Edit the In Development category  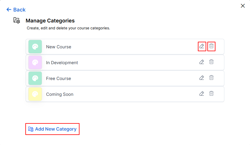tap(202, 62)
